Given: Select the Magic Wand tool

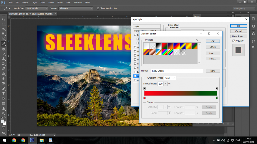Looking at the screenshot, I should pyautogui.click(x=3, y=34).
